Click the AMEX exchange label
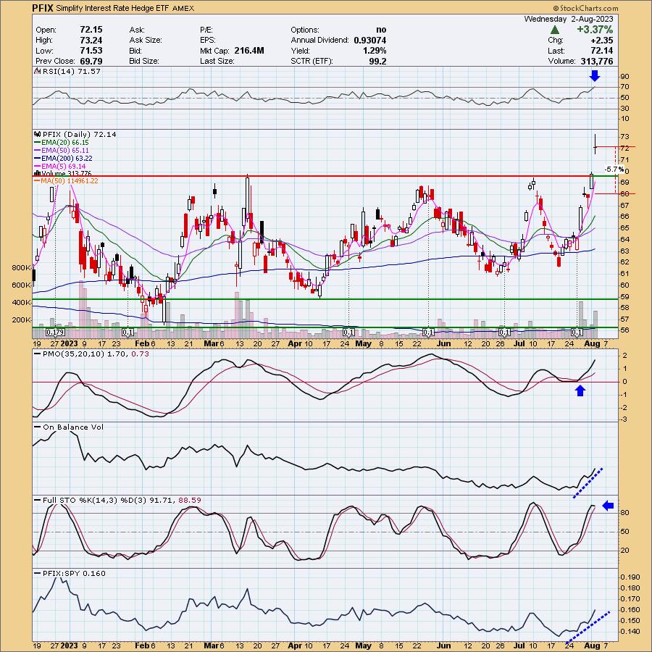 tap(183, 8)
